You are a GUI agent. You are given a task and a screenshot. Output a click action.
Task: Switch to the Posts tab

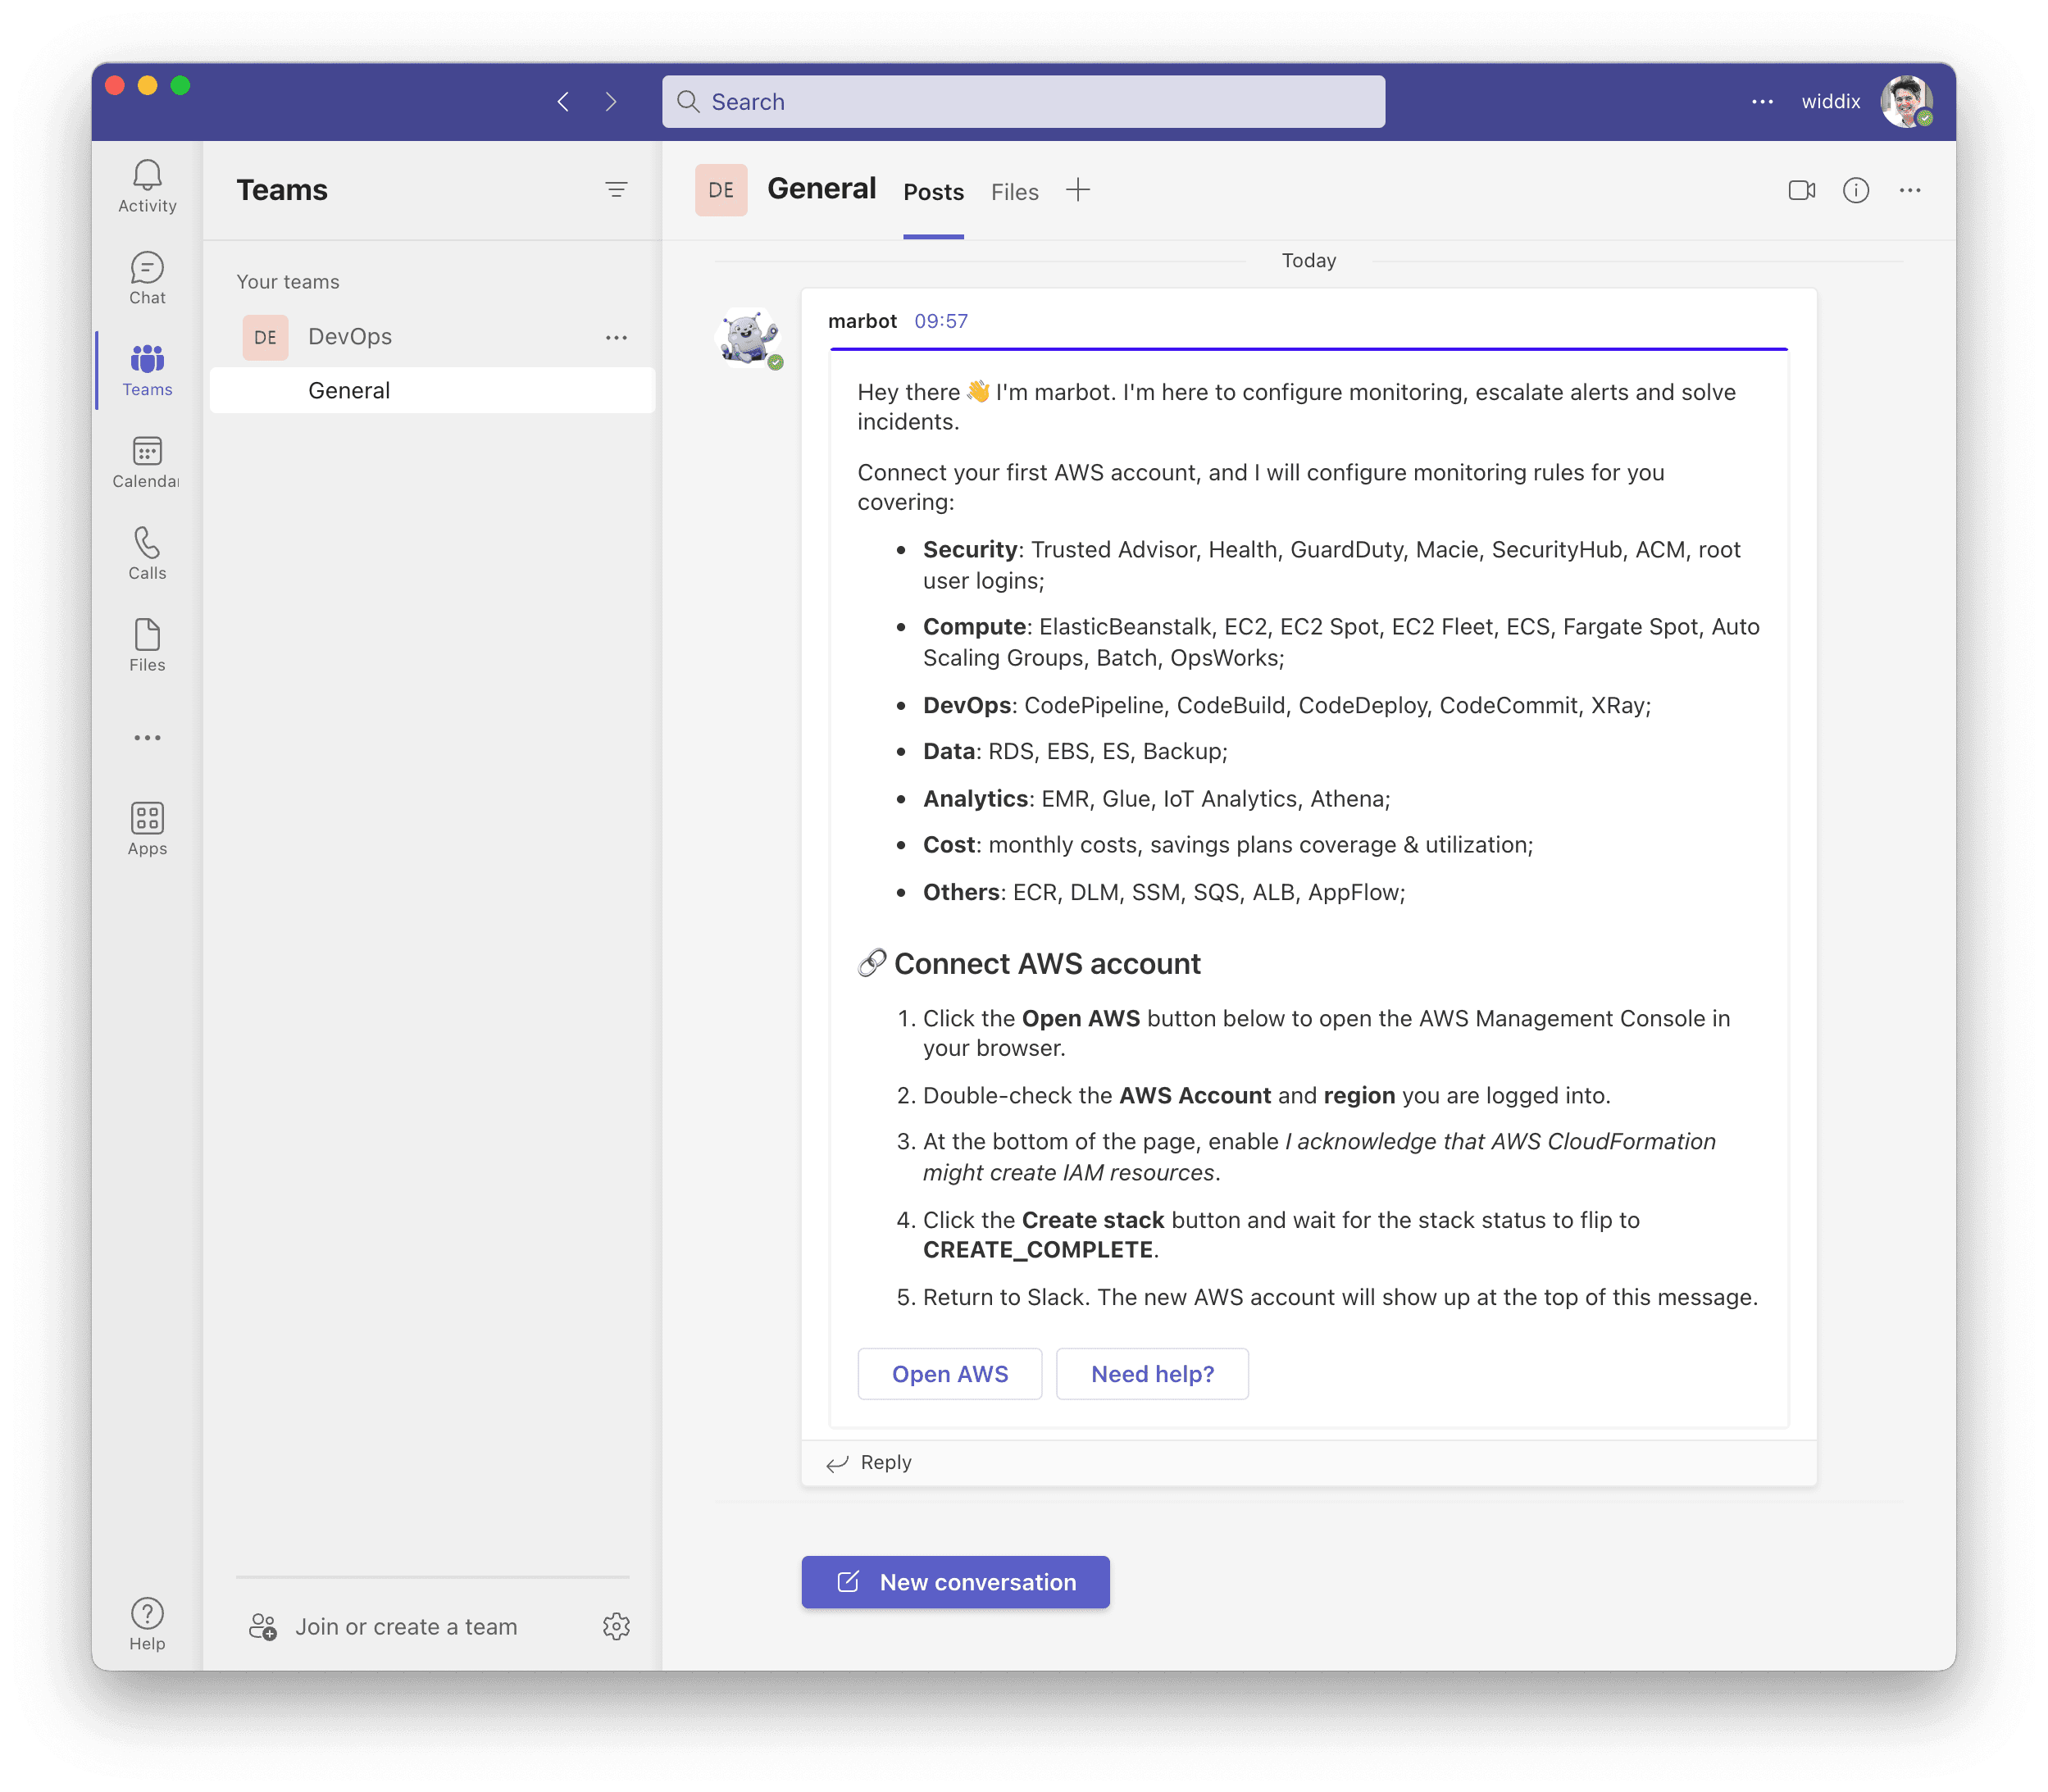(933, 192)
